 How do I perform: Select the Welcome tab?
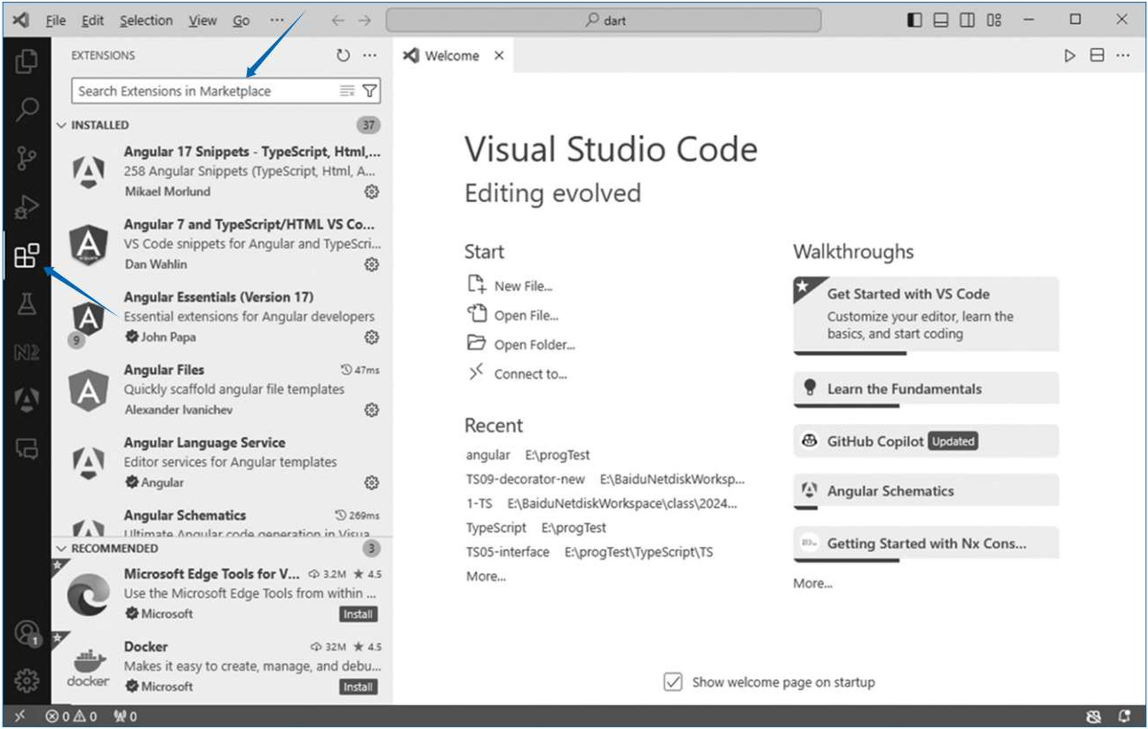(x=451, y=56)
